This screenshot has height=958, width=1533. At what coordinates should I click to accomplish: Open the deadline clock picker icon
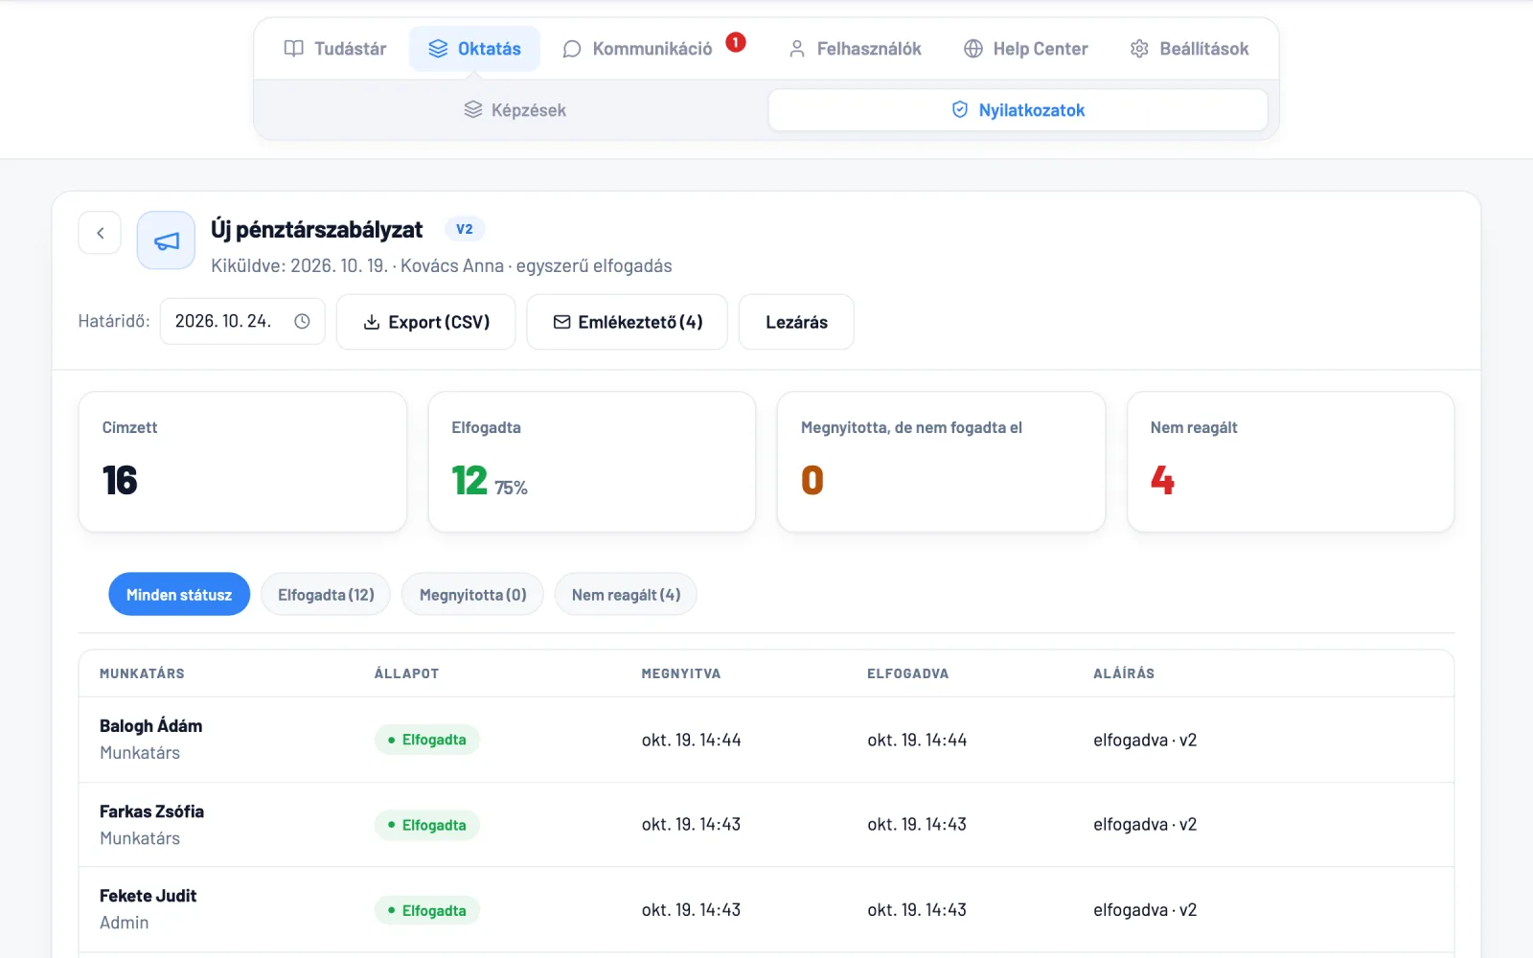coord(302,321)
